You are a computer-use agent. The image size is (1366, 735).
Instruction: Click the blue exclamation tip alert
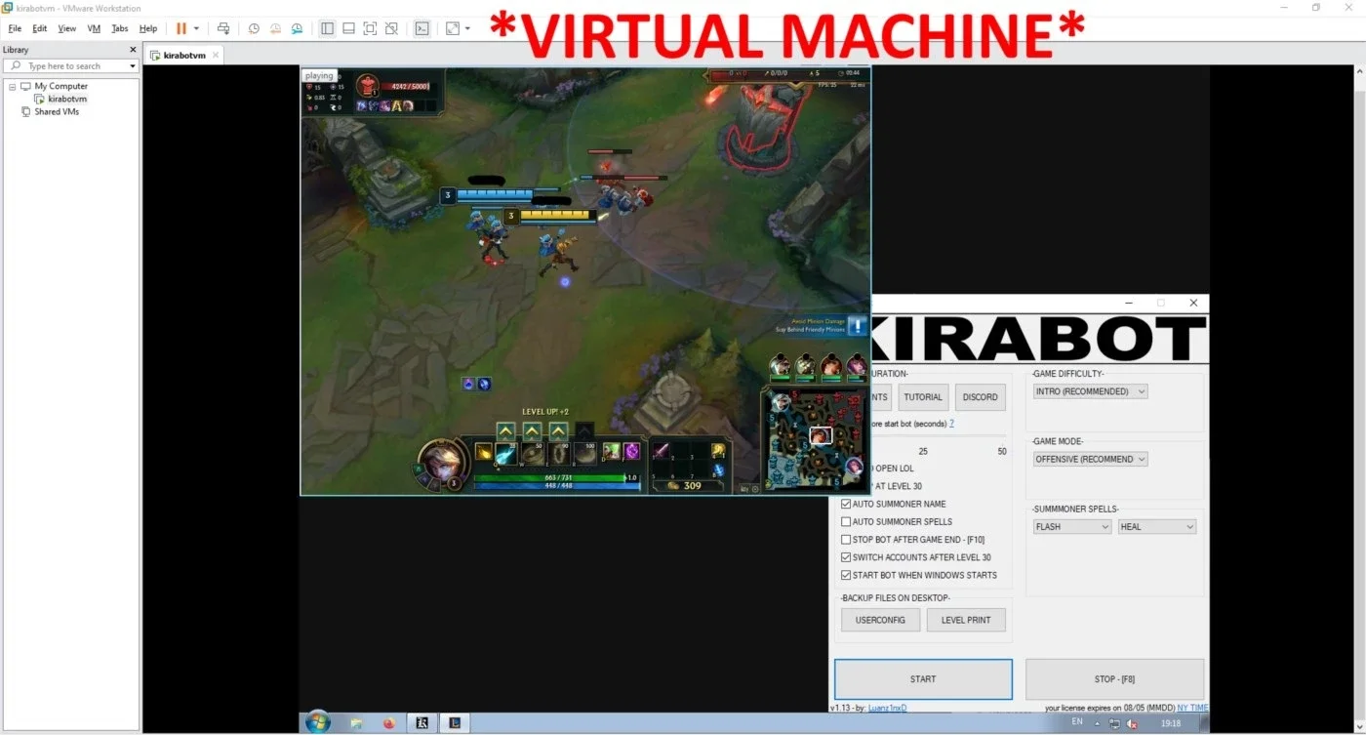857,326
